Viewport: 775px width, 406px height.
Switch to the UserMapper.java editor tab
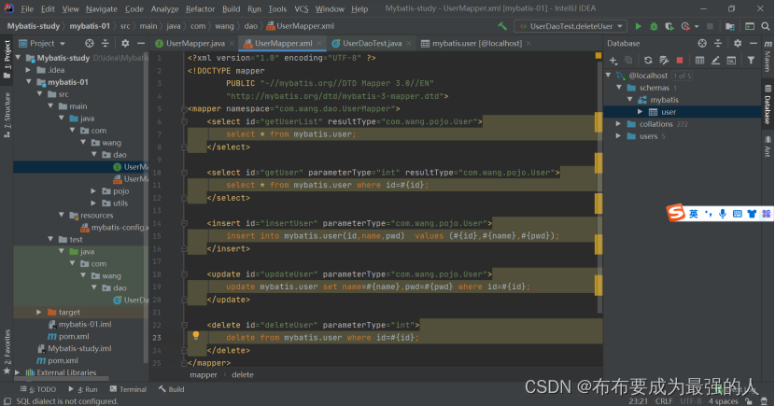(x=195, y=44)
